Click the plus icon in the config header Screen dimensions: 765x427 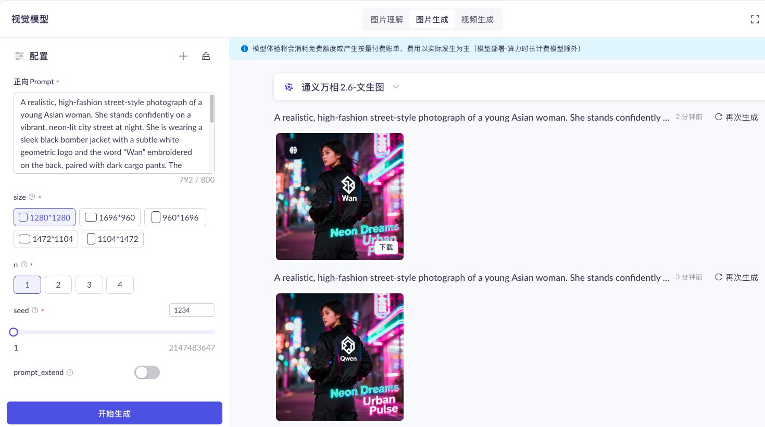click(183, 56)
